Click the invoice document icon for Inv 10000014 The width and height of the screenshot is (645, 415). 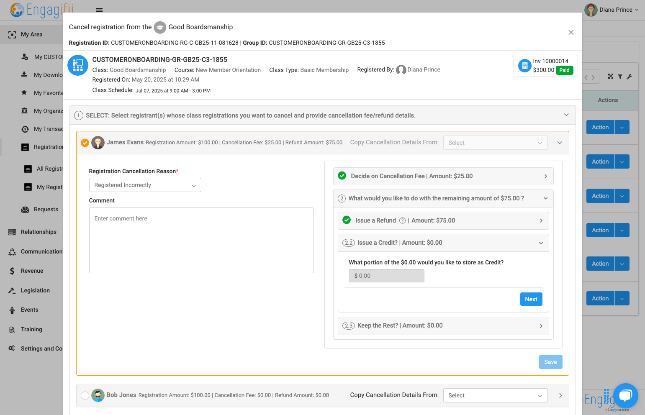[524, 66]
